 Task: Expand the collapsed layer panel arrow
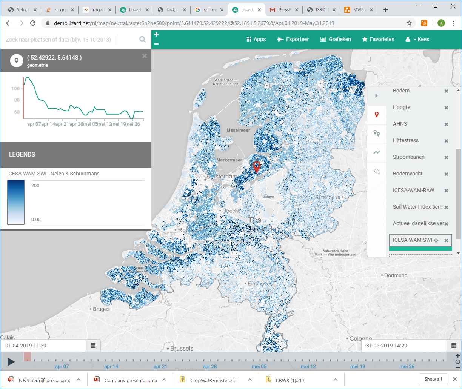coord(376,95)
